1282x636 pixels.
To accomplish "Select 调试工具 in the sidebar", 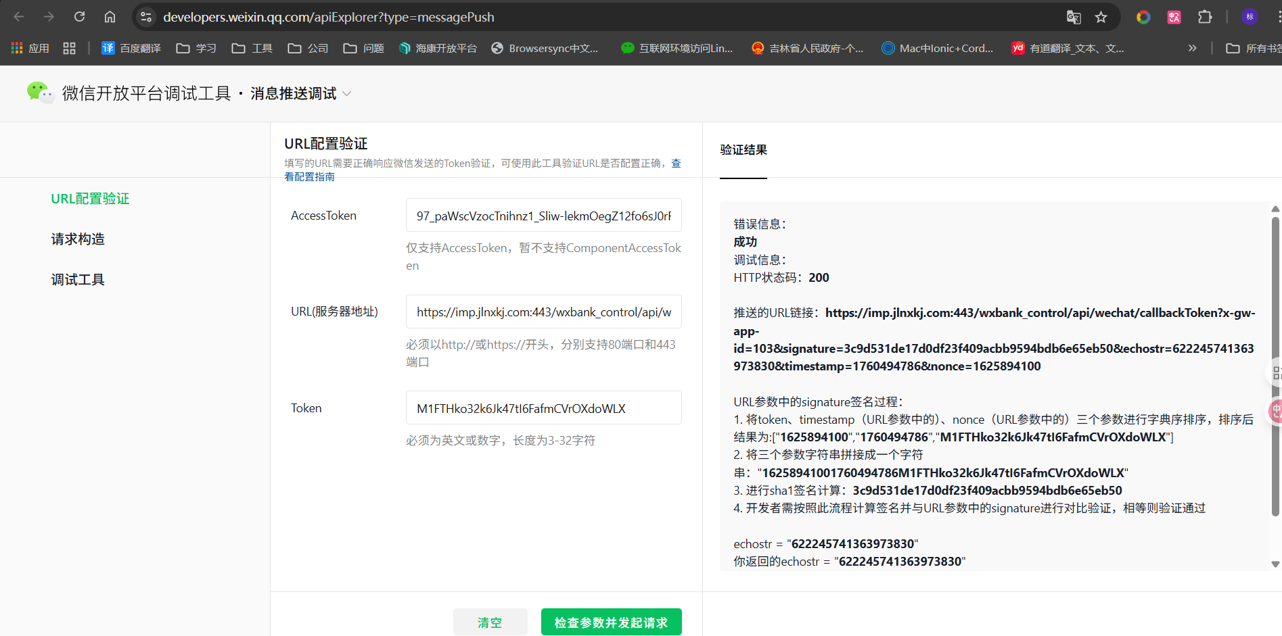I will click(78, 280).
